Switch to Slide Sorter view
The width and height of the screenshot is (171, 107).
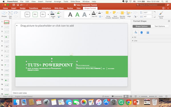(131, 96)
